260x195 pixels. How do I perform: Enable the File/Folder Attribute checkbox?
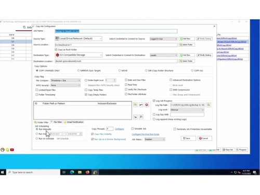tap(126, 94)
